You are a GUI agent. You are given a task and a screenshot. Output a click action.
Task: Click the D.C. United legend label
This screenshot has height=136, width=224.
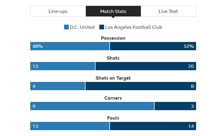coord(82,27)
